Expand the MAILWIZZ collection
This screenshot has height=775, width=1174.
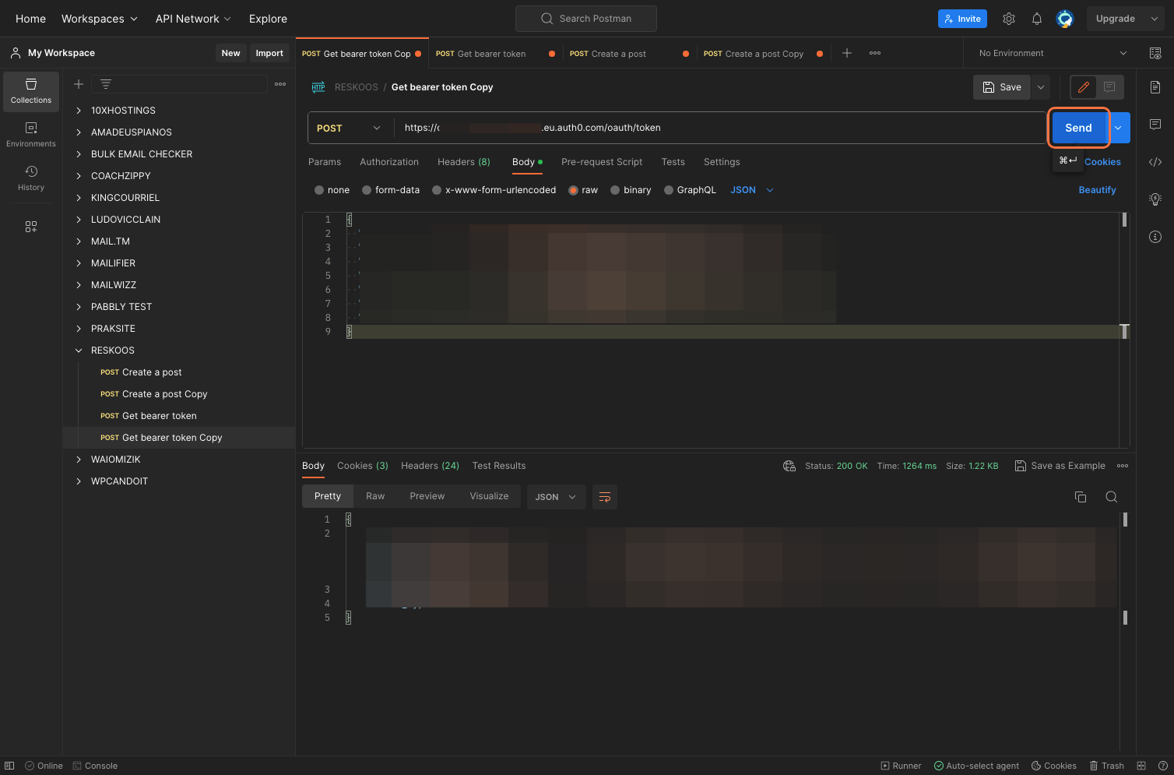79,285
